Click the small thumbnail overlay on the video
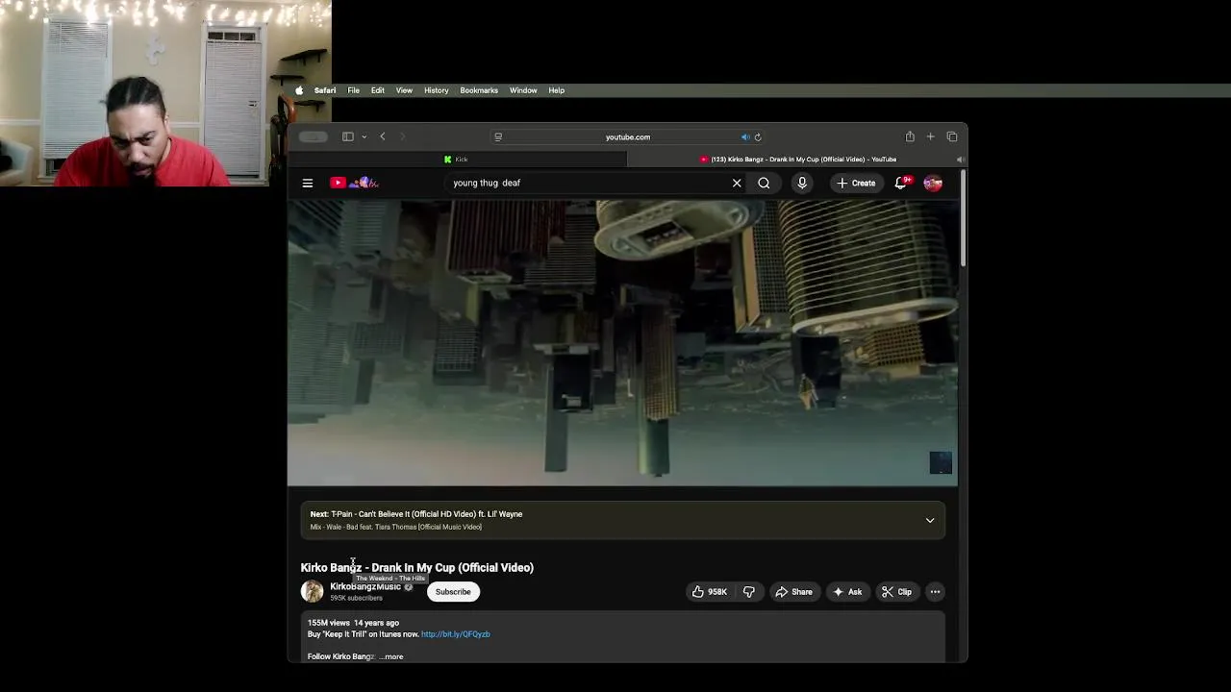The height and width of the screenshot is (692, 1231). click(x=941, y=462)
